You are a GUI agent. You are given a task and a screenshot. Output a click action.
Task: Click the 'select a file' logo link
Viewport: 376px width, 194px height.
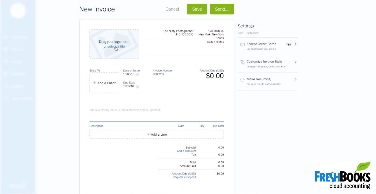coord(116,47)
